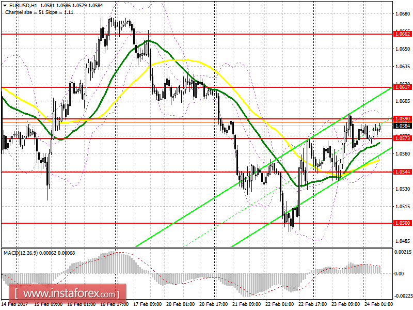This screenshot has height=310, width=413.
Task: Click the '14 Feb 2017' date label
Action: (x=15, y=304)
